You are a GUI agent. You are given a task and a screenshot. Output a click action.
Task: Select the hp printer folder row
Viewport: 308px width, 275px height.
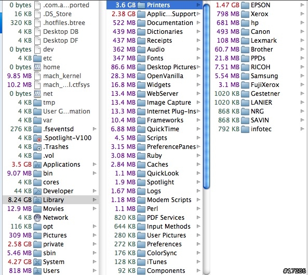pos(259,23)
